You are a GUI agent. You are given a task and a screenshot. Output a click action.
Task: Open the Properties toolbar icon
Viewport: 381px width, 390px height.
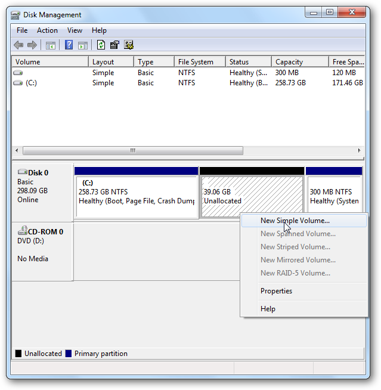click(114, 45)
